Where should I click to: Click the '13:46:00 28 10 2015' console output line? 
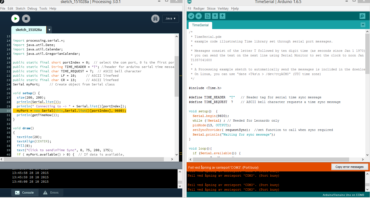point(30,182)
